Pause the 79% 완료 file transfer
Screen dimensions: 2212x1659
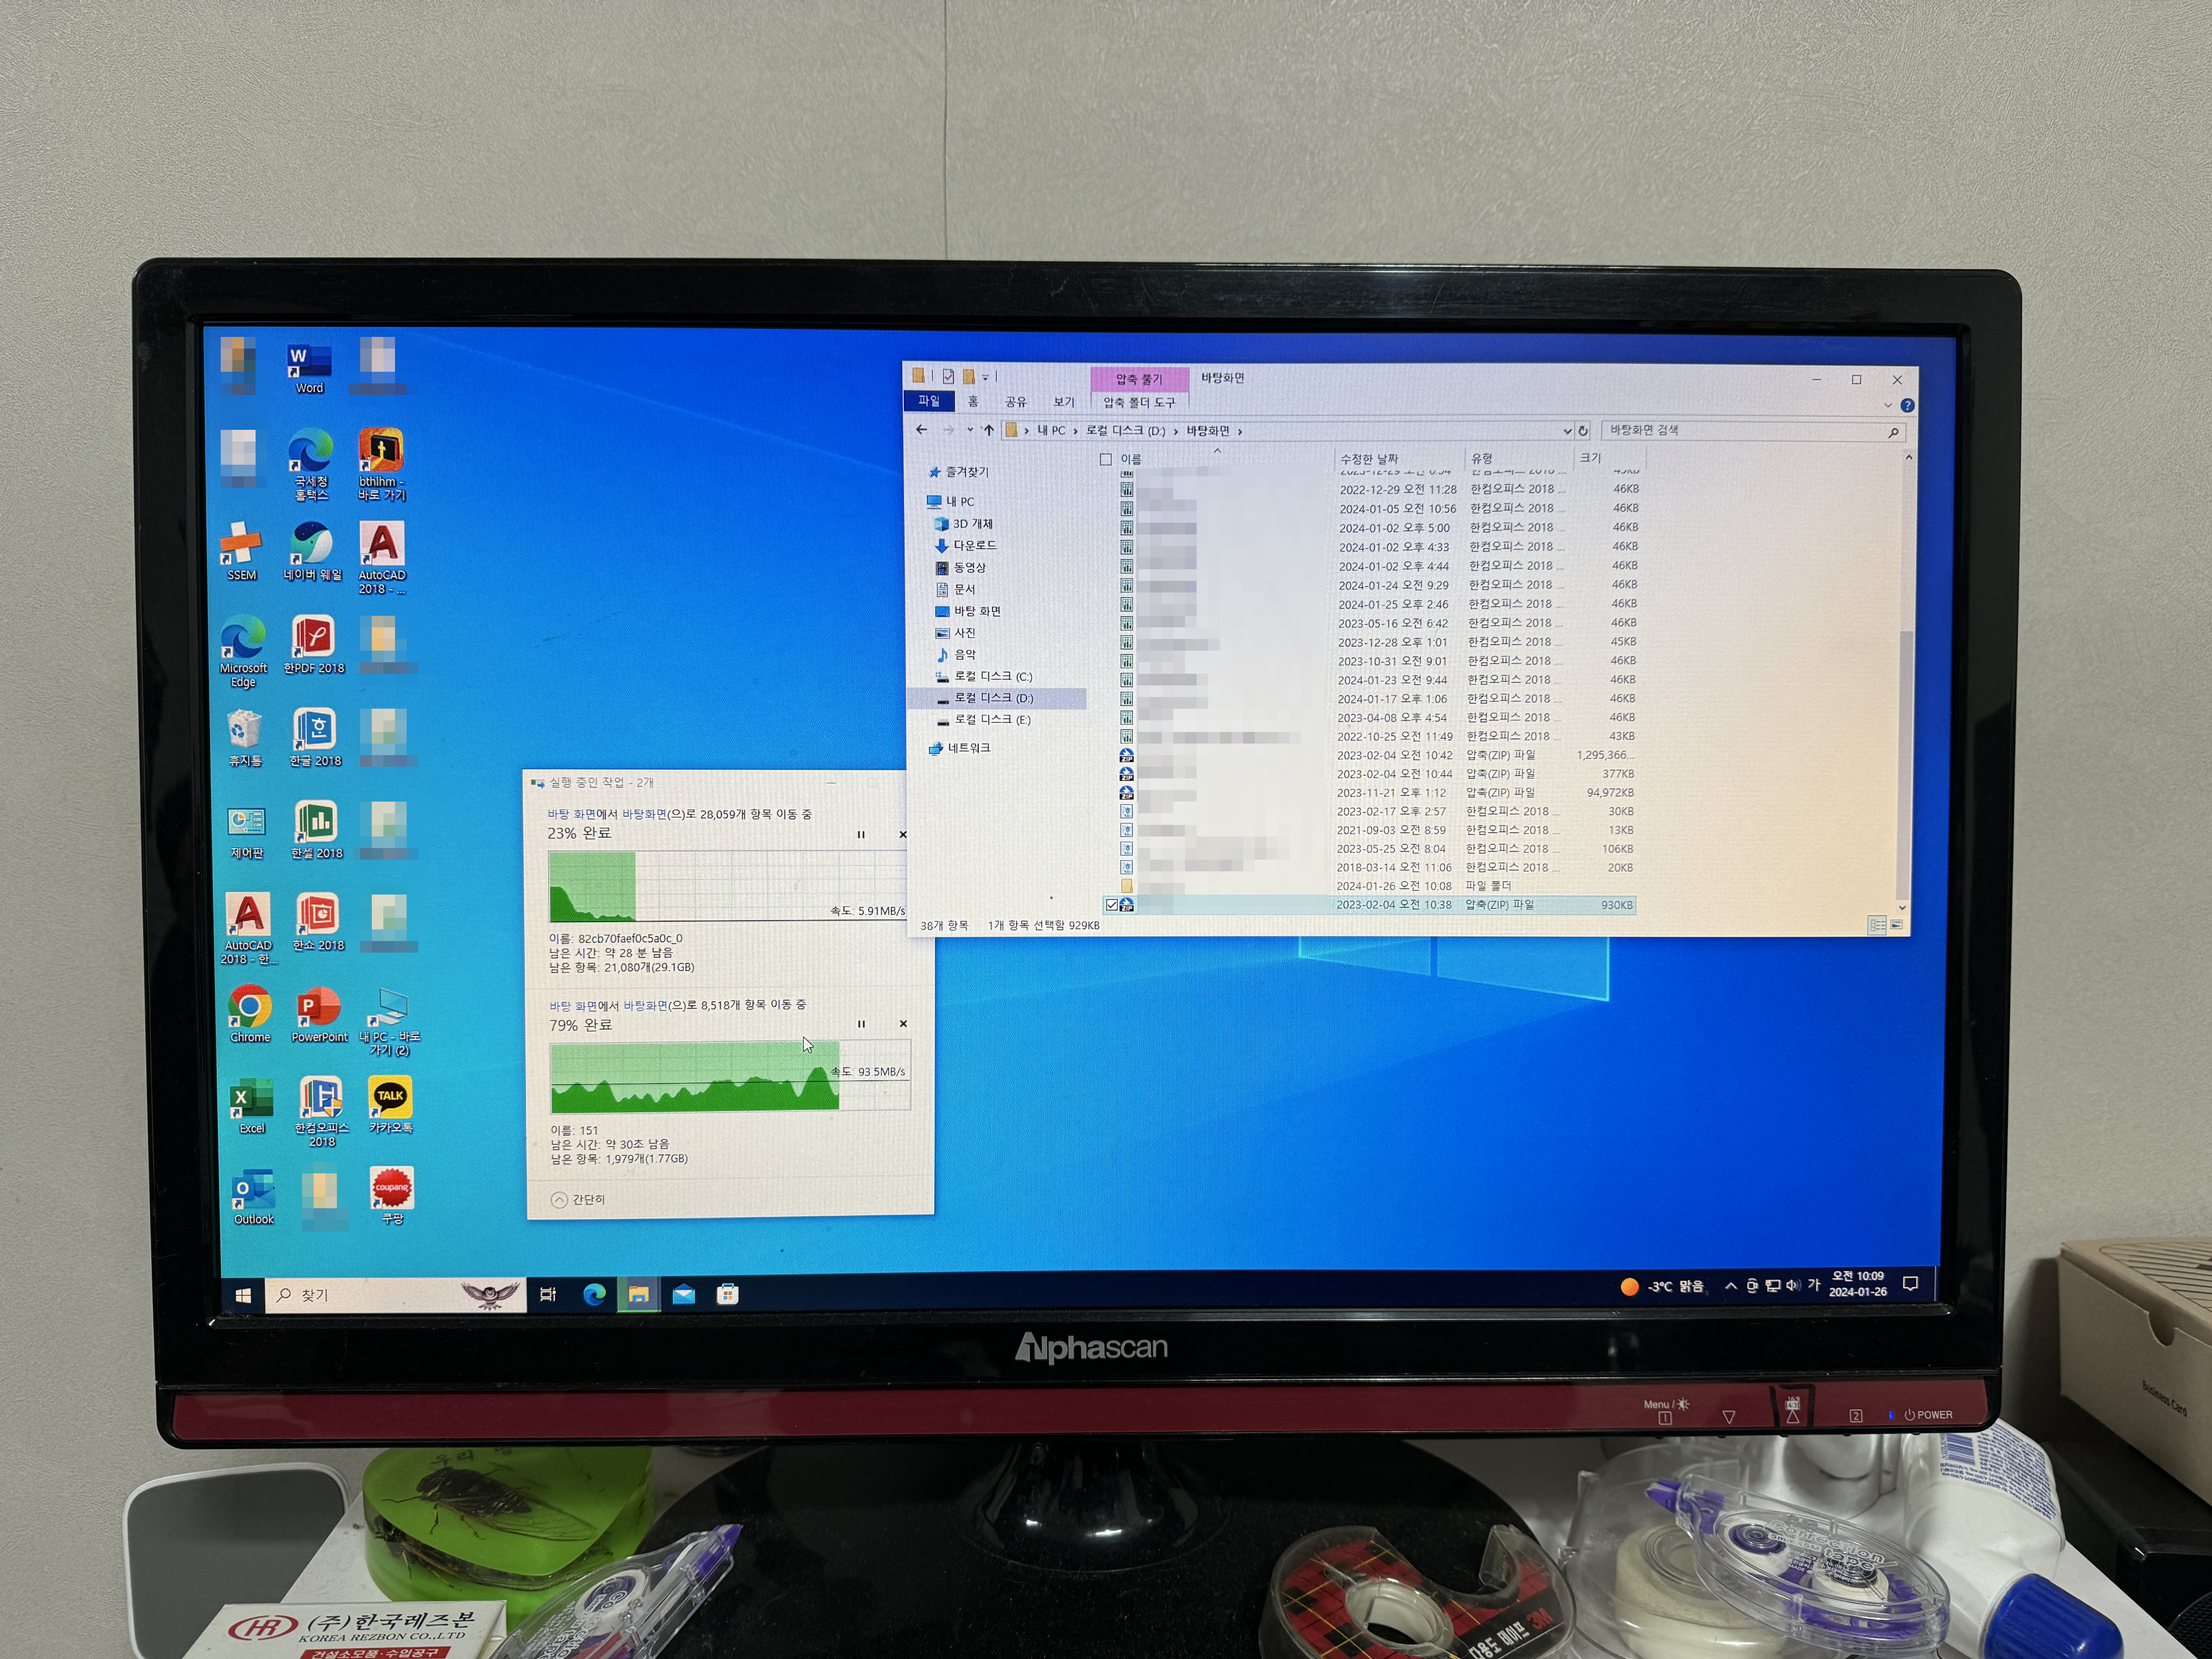pos(861,1024)
